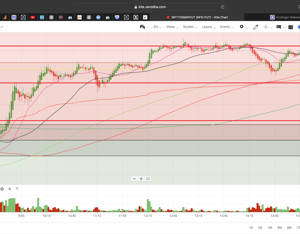Open the red-striped white pinned tab
This screenshot has height=234, width=300.
coord(79,18)
